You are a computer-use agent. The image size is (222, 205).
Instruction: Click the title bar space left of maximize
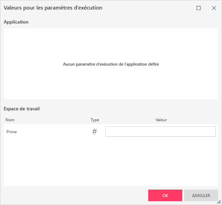pyautogui.click(x=149, y=8)
